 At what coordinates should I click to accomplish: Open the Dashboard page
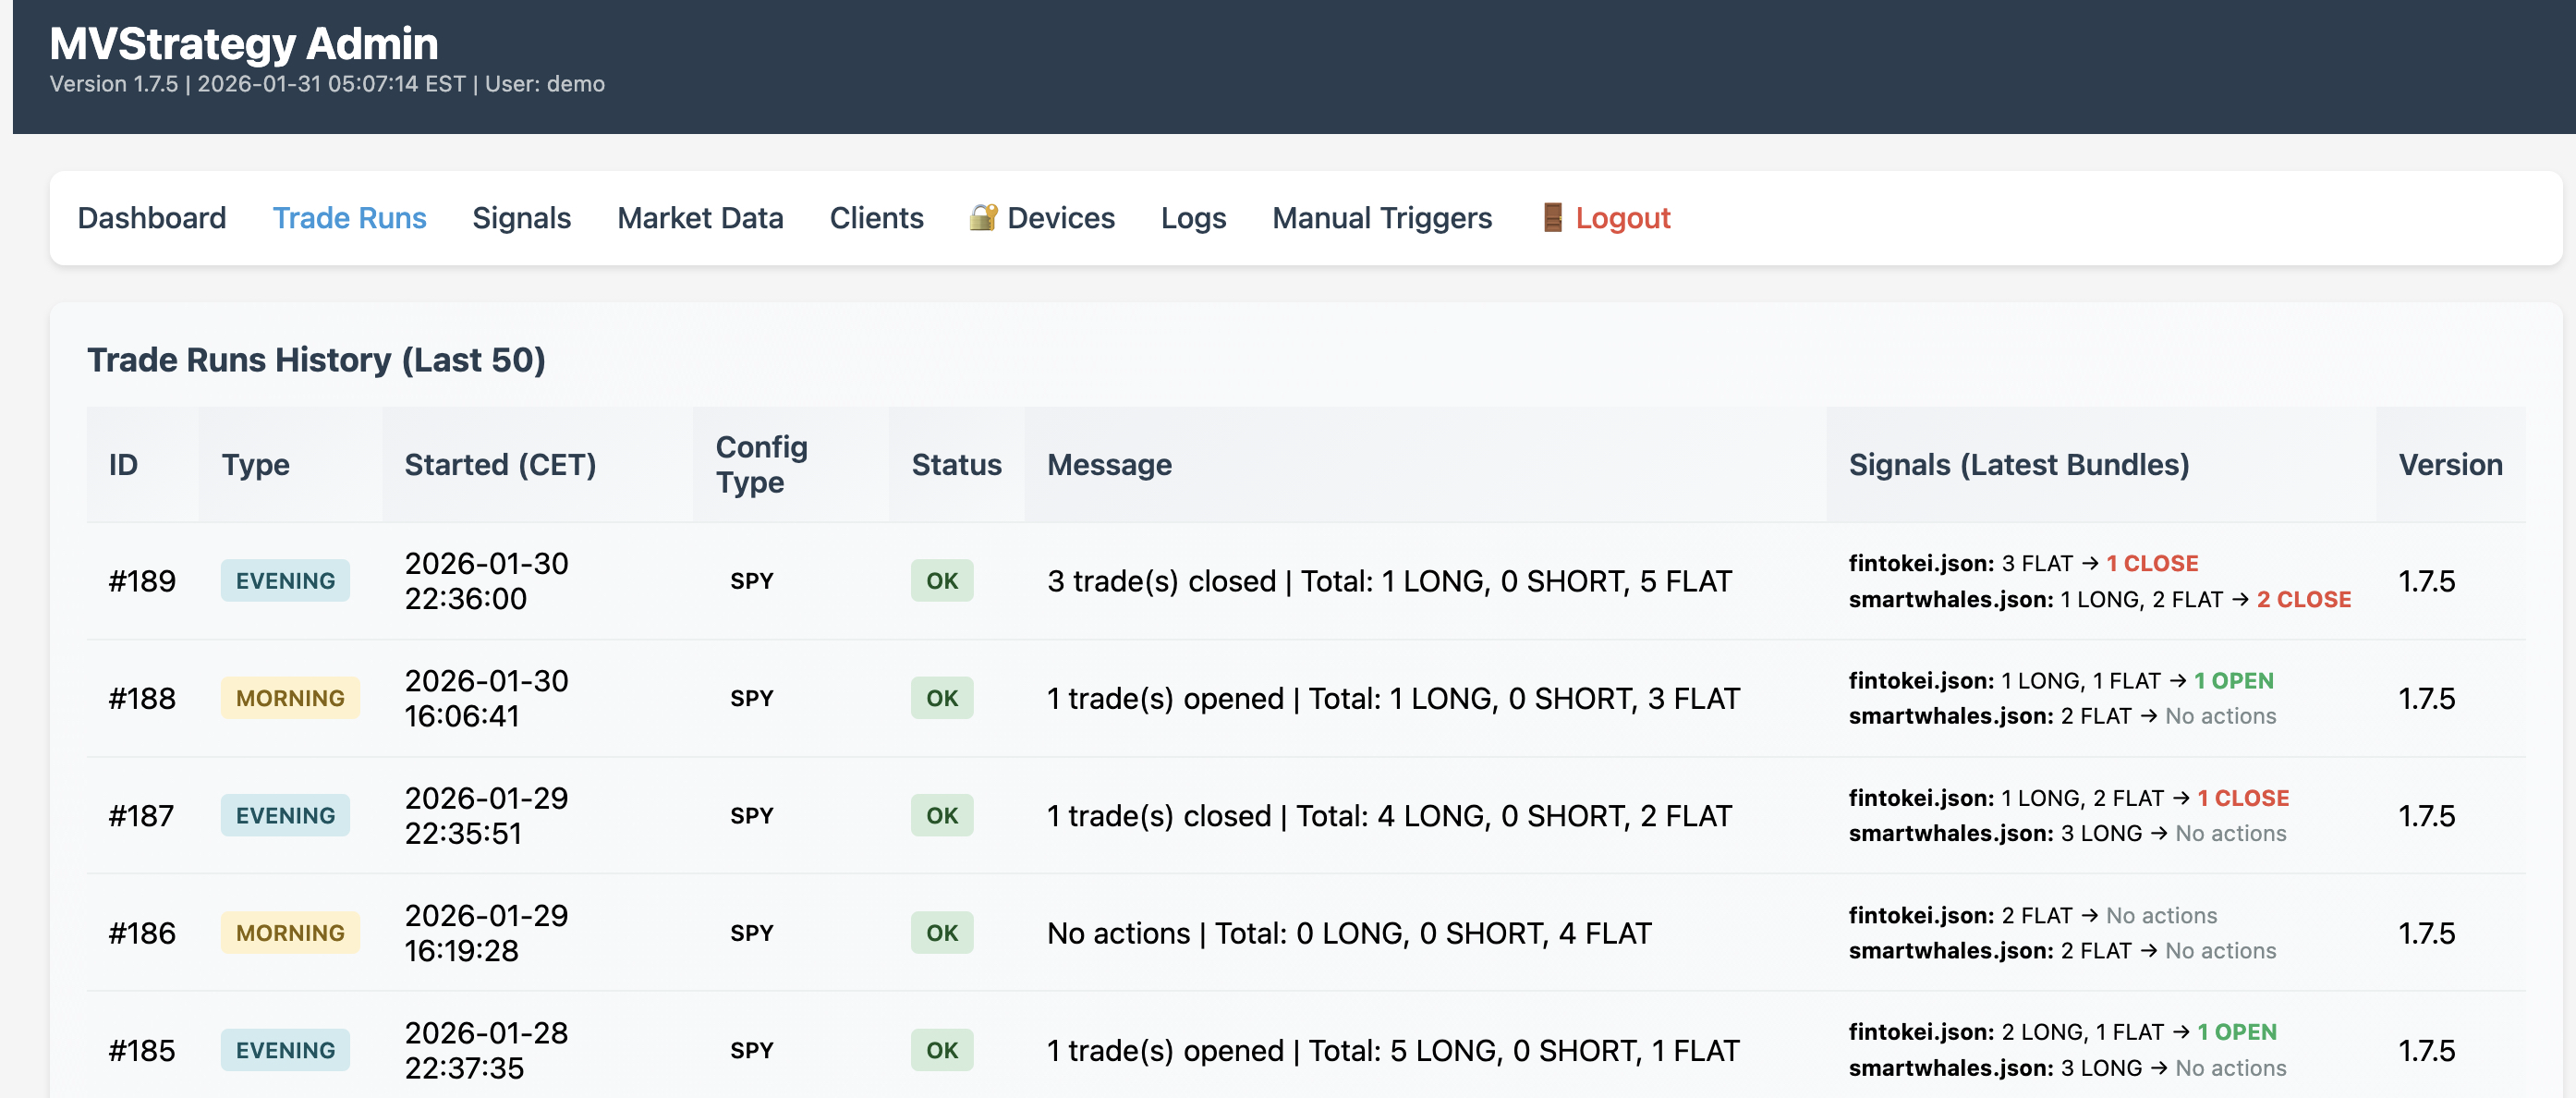point(152,217)
